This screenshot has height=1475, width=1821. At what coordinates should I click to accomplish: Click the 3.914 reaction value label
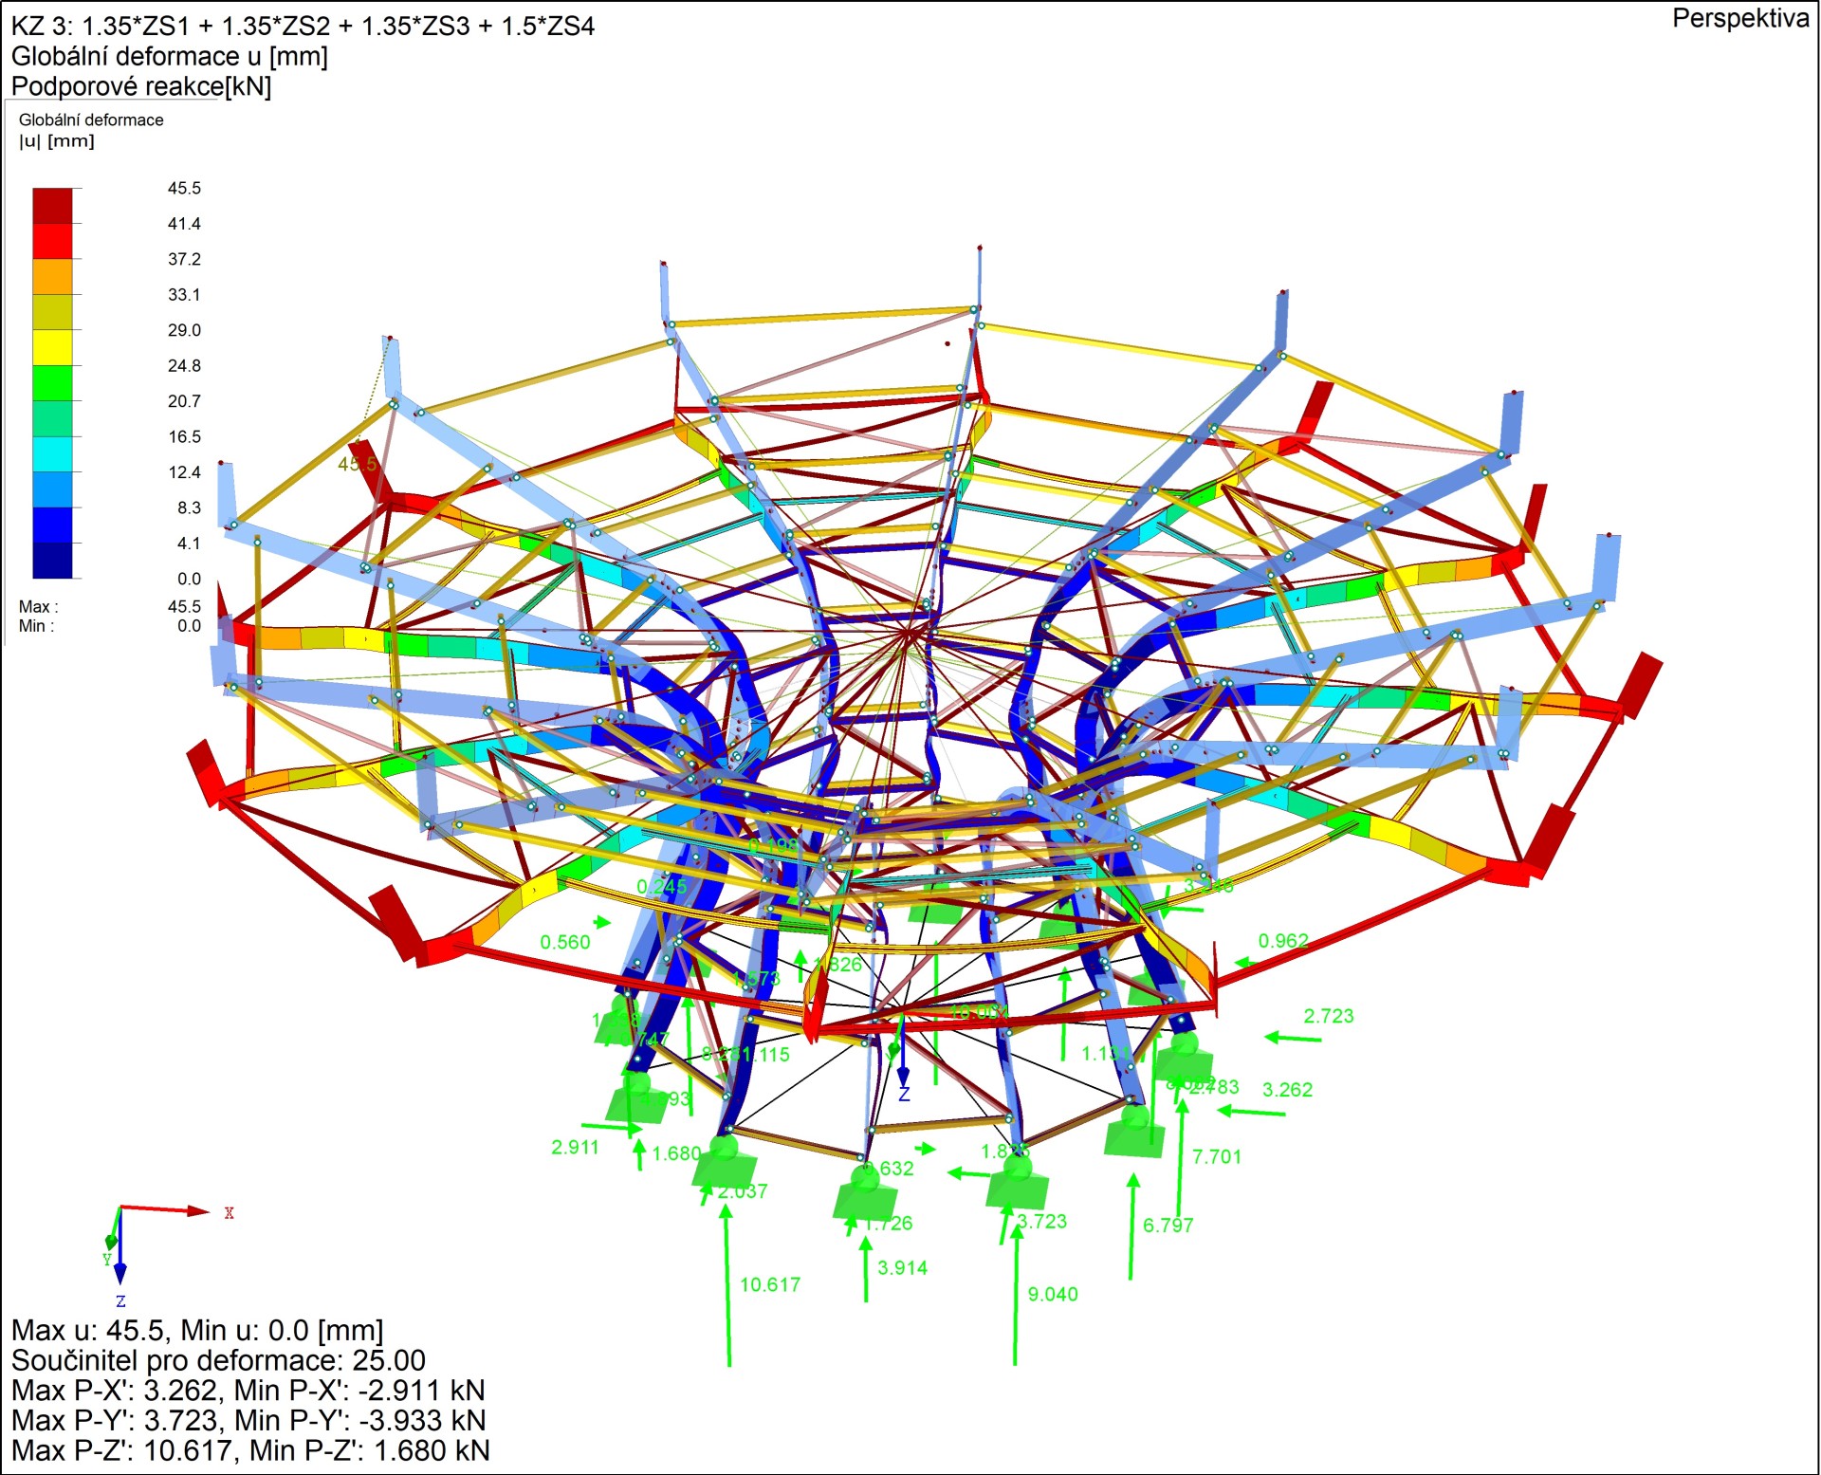click(902, 1267)
